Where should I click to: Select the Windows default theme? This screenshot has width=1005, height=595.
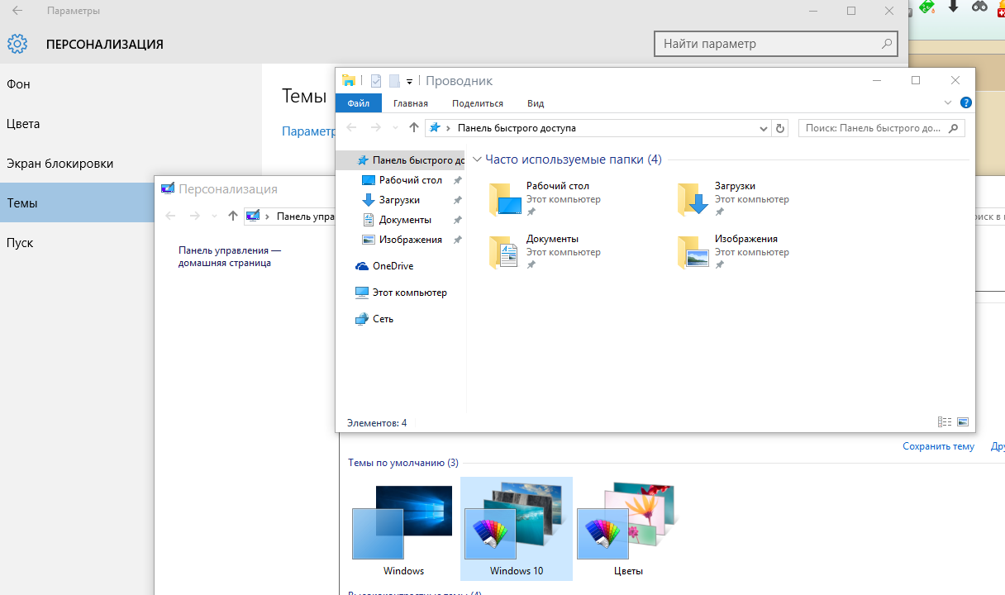[403, 531]
